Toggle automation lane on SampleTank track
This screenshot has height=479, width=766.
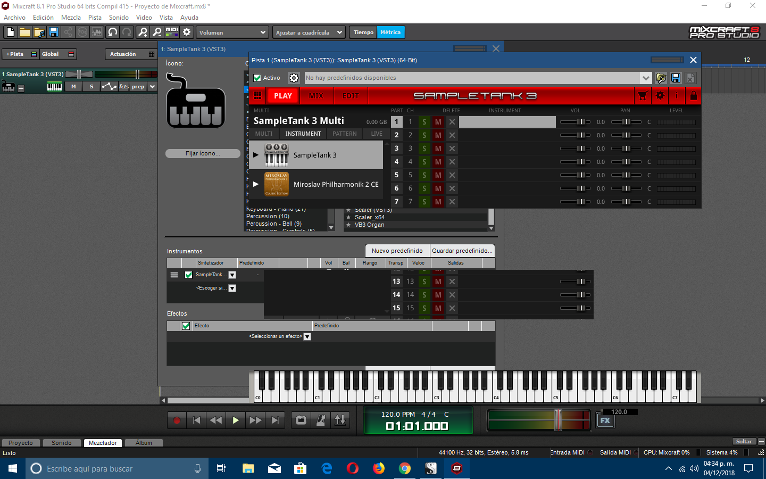(109, 86)
